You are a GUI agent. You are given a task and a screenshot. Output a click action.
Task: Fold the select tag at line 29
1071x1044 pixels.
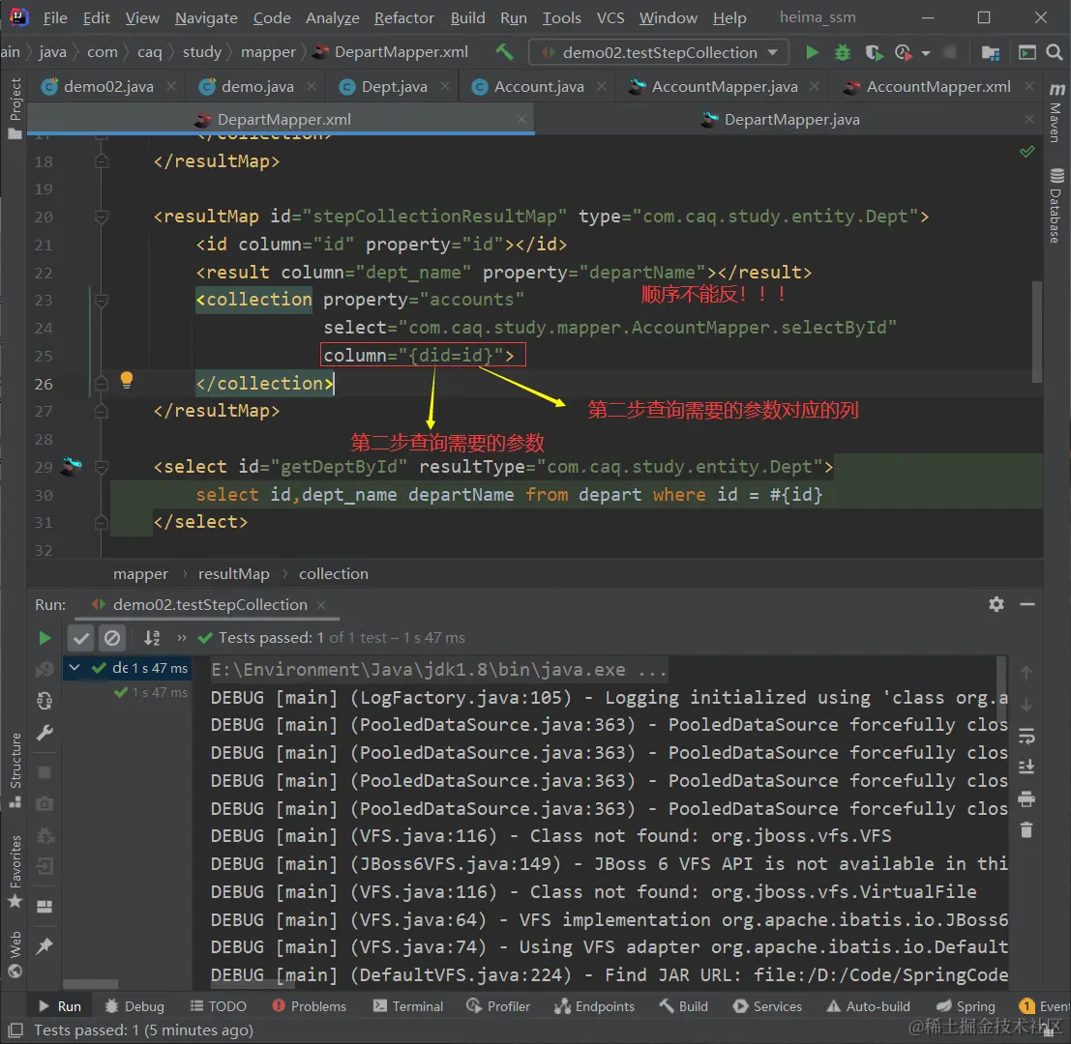[101, 468]
